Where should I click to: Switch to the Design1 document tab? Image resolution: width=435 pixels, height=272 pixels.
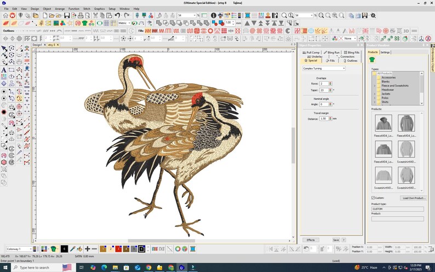(x=37, y=44)
